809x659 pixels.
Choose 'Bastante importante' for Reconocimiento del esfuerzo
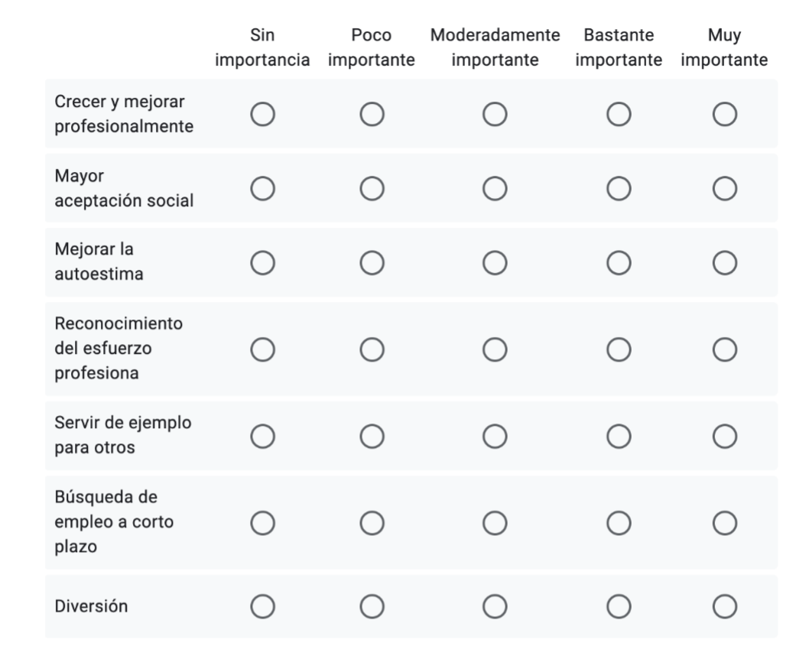pyautogui.click(x=618, y=349)
